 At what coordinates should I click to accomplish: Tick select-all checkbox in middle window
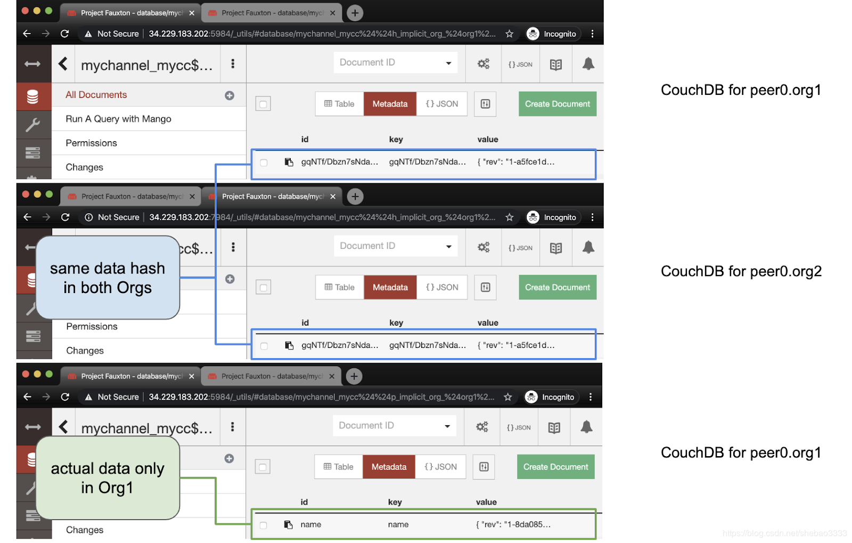point(264,287)
